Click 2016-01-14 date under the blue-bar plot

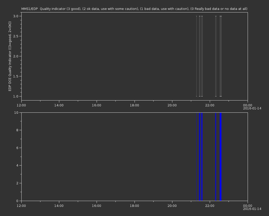(x=252, y=209)
